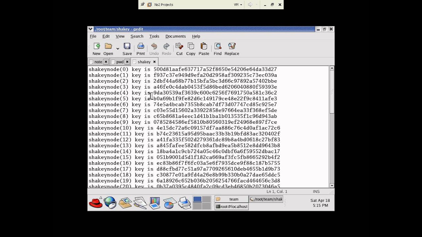Viewport: 422px width, 237px height.
Task: Close the pwd tab
Action: tap(127, 62)
